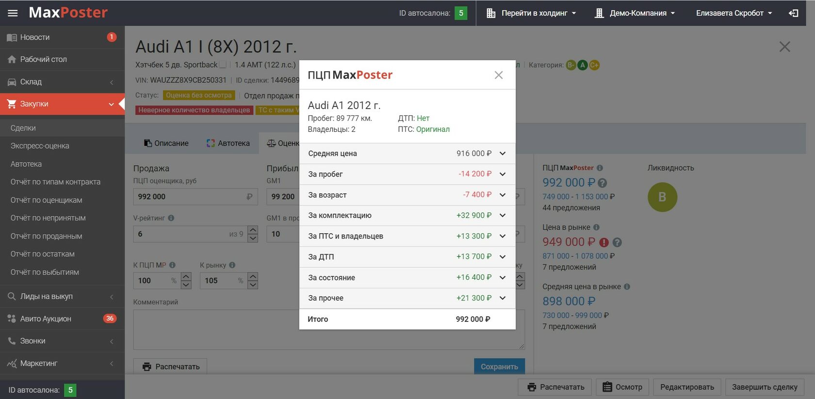Click the B liquidity badge
Image resolution: width=815 pixels, height=399 pixels.
coord(662,197)
